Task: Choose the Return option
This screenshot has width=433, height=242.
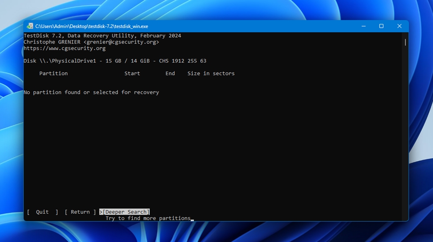Action: (x=80, y=212)
